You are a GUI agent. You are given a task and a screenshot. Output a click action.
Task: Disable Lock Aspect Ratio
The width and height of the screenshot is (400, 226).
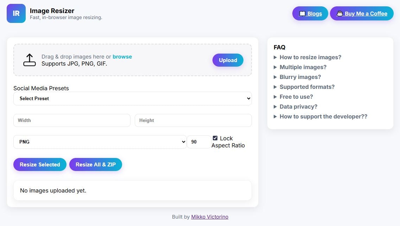[215, 138]
